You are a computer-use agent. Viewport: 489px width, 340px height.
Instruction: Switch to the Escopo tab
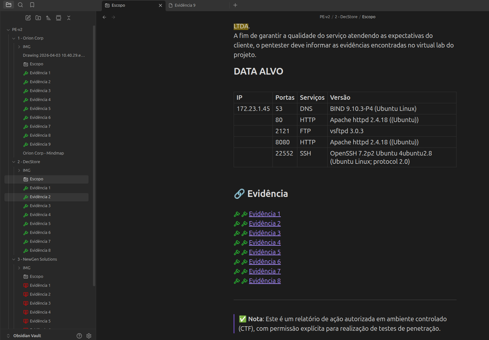coord(134,5)
